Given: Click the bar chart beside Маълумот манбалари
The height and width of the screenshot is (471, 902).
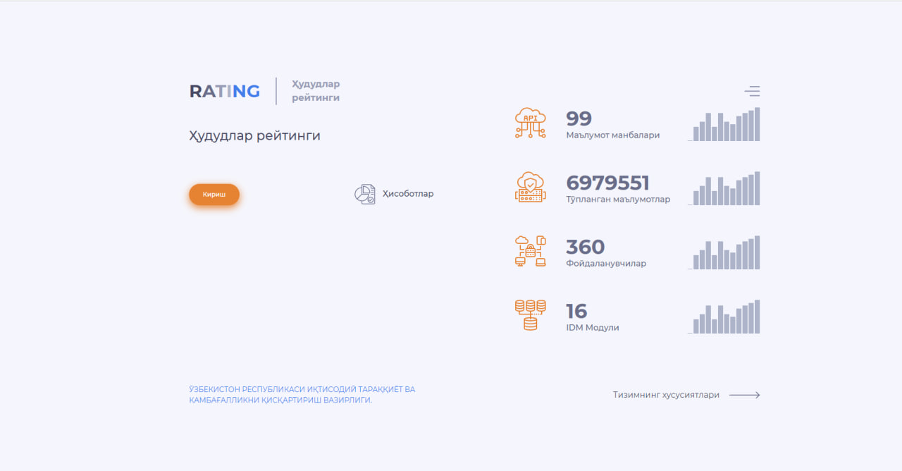Looking at the screenshot, I should 724,125.
